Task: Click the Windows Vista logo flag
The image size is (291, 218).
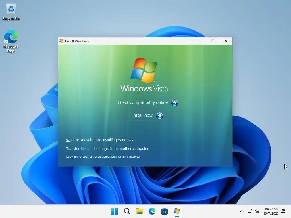Action: [144, 70]
